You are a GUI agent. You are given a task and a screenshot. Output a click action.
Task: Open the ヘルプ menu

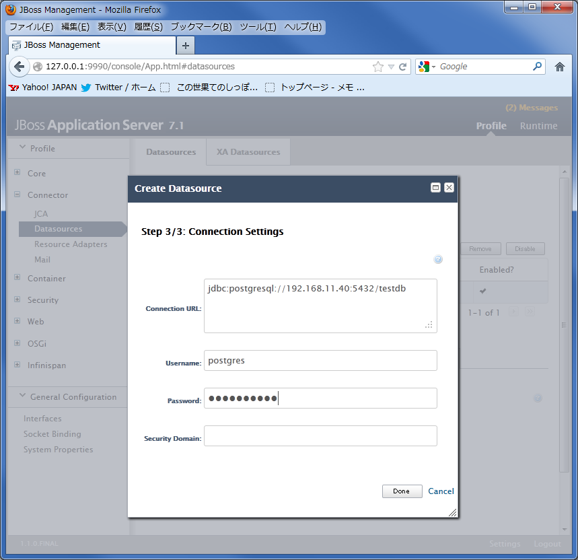pyautogui.click(x=303, y=27)
